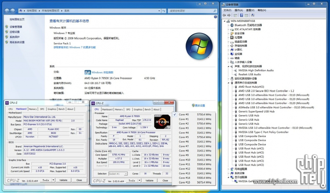This screenshot has height=193, width=330.
Task: Click the help question mark in System window
Action: click(x=215, y=17)
